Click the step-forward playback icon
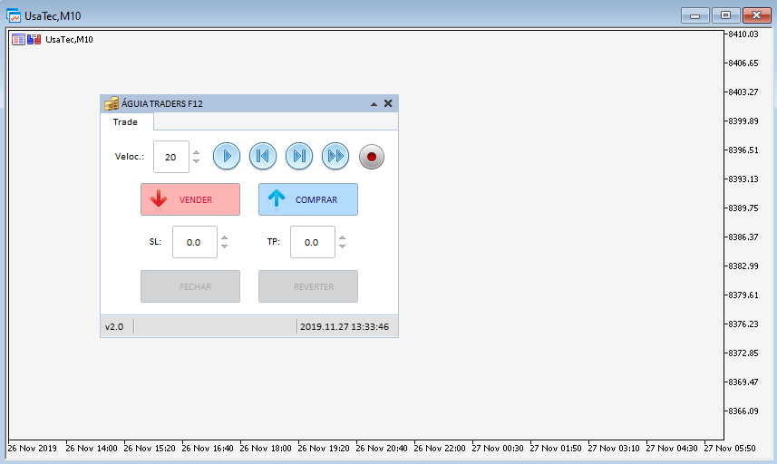 [x=299, y=157]
